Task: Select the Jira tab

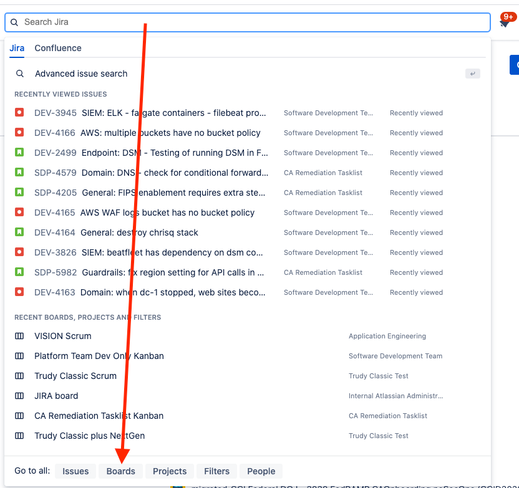Action: coord(17,48)
